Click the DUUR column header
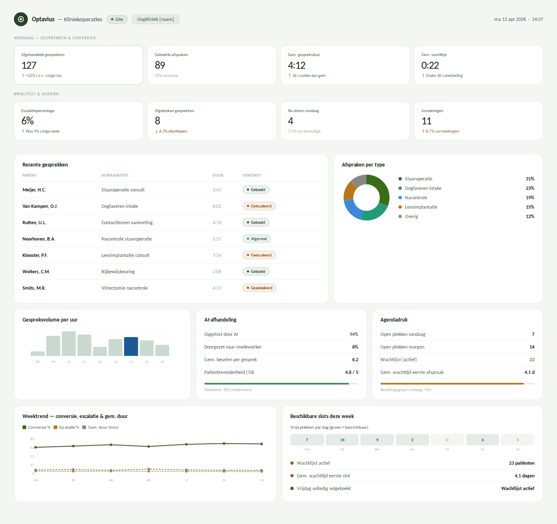This screenshot has height=524, width=557. (x=218, y=175)
